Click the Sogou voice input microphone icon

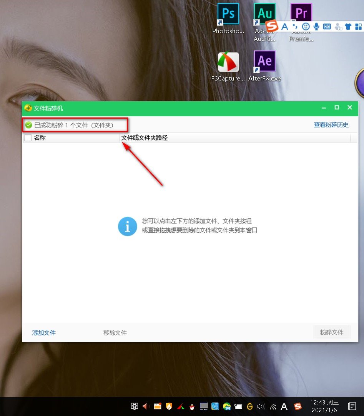316,26
